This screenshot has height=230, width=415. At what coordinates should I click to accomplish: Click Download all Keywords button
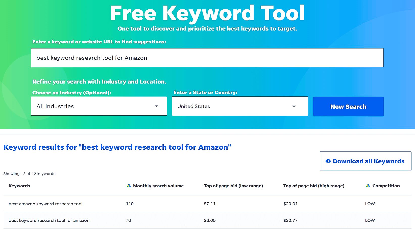coord(365,161)
